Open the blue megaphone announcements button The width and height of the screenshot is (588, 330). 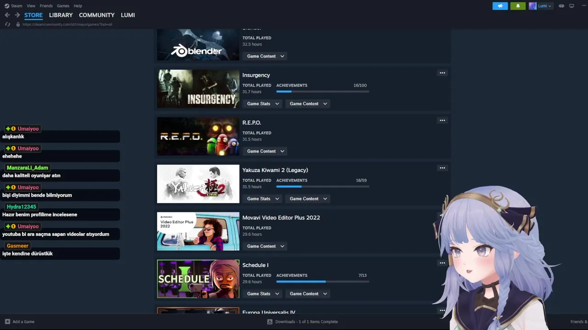click(500, 6)
